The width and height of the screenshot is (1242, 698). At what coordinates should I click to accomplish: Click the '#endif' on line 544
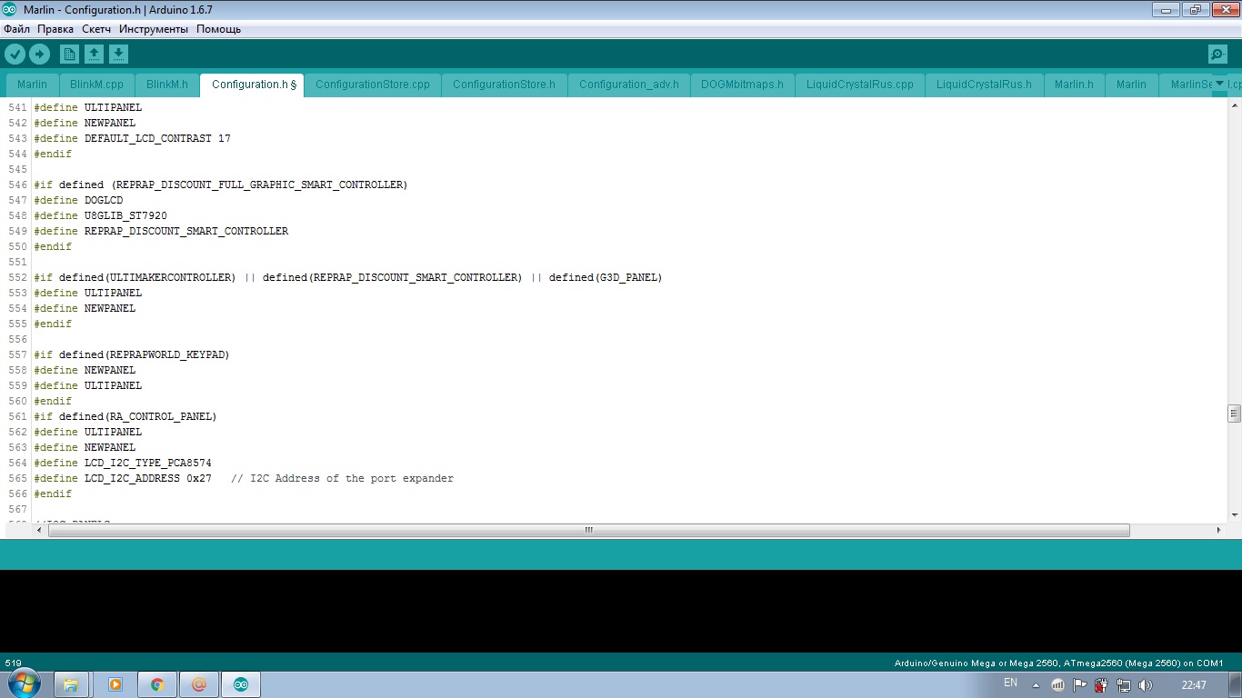click(53, 154)
